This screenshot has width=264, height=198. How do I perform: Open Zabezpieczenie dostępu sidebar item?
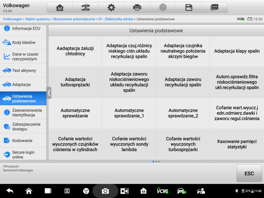tap(23, 126)
